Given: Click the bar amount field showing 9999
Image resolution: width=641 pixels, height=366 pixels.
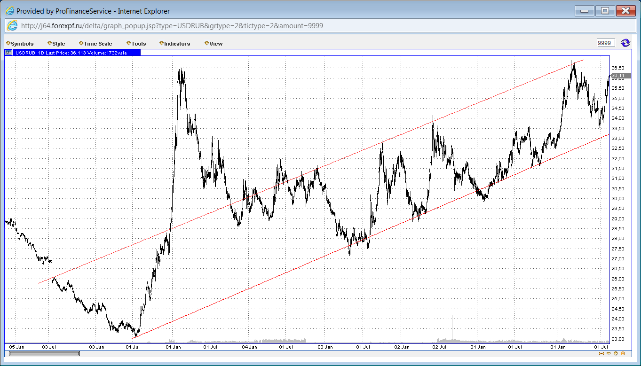Looking at the screenshot, I should pos(606,43).
